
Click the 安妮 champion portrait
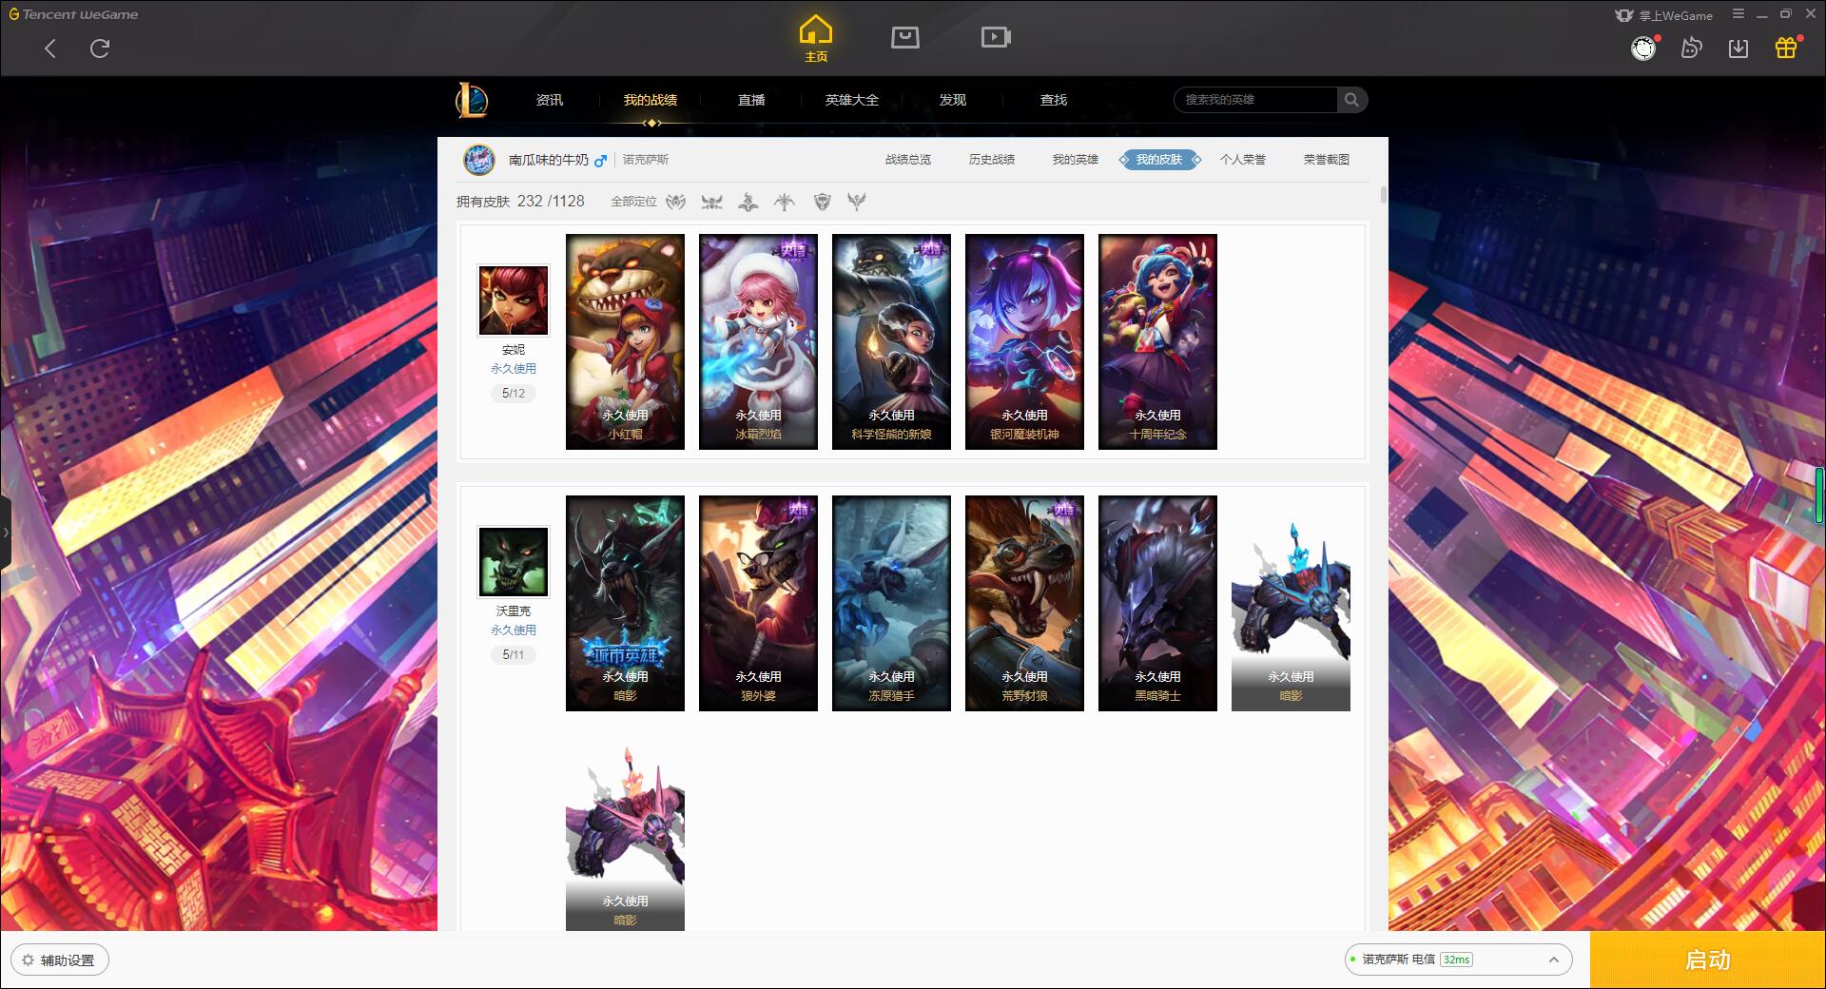pyautogui.click(x=514, y=301)
